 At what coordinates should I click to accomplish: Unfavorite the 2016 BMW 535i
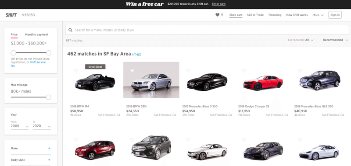click(x=133, y=71)
